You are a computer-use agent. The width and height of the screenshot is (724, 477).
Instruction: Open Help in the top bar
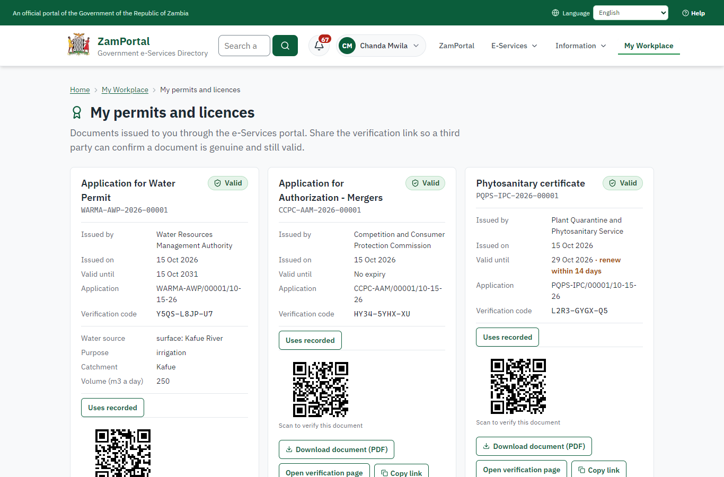pyautogui.click(x=694, y=13)
